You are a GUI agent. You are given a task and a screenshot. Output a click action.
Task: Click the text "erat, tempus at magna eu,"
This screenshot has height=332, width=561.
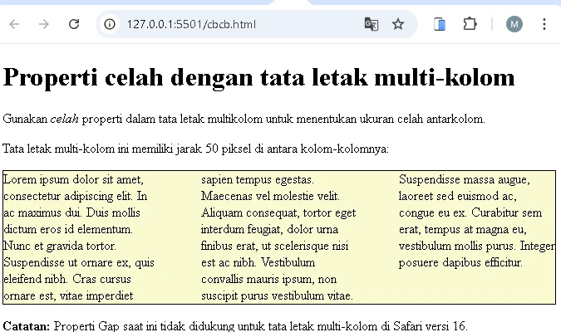[x=463, y=229]
